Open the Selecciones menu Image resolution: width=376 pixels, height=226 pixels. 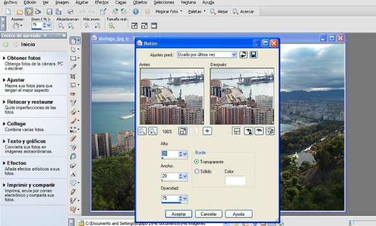(164, 2)
